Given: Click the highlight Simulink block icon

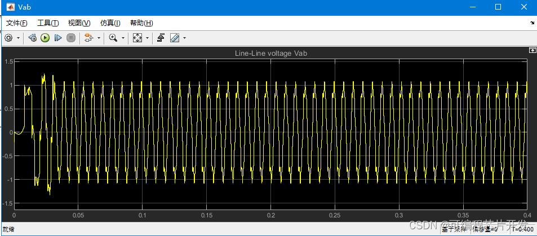Looking at the screenshot, I should coord(88,38).
